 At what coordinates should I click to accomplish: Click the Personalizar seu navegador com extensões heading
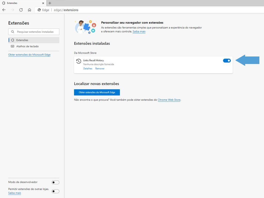pyautogui.click(x=132, y=23)
